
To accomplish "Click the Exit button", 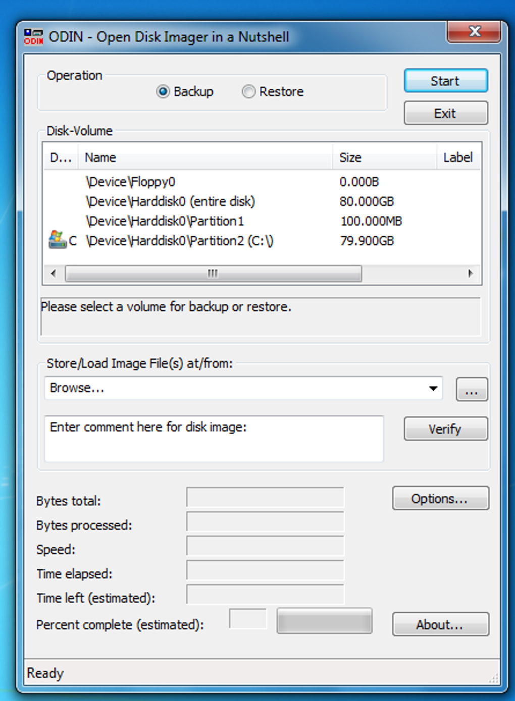I will pyautogui.click(x=446, y=113).
